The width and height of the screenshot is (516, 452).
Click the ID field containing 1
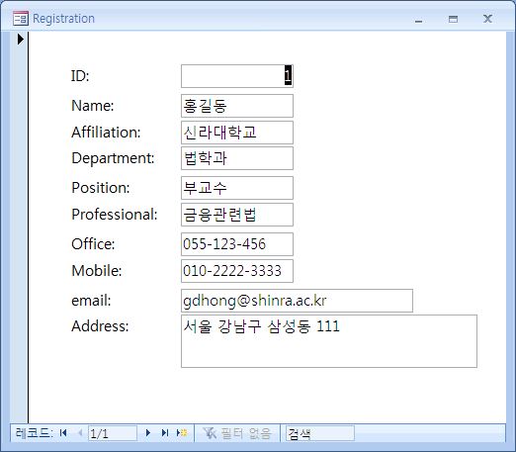coord(237,76)
